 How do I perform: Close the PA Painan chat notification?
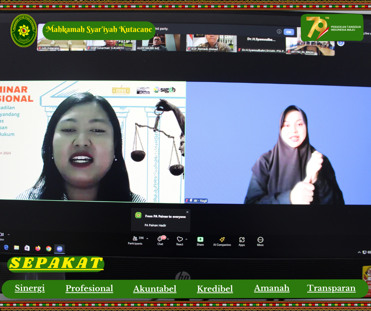[187, 212]
